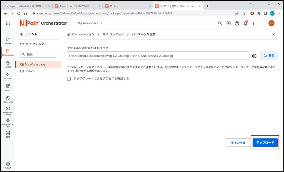
Task: Clear selected files with the circled X
Action: pyautogui.click(x=254, y=56)
